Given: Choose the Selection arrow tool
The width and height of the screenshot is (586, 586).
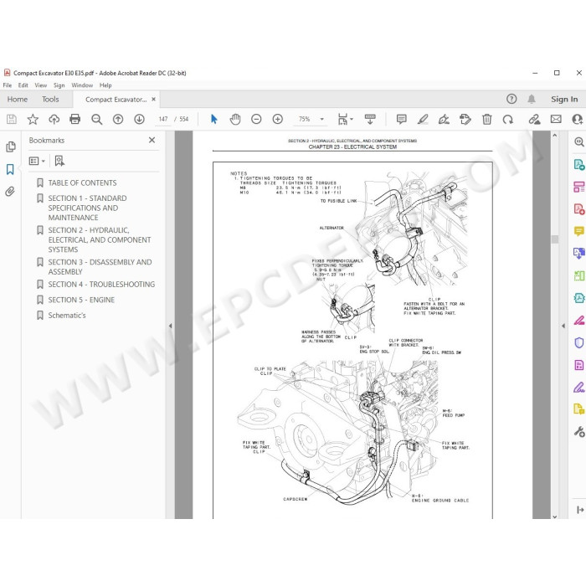Looking at the screenshot, I should click(213, 119).
